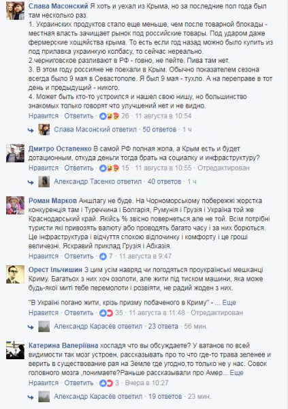Click reaction icons on Катерина Валеріївна's comment
Viewport: 288px width, 409px height.
tap(106, 383)
